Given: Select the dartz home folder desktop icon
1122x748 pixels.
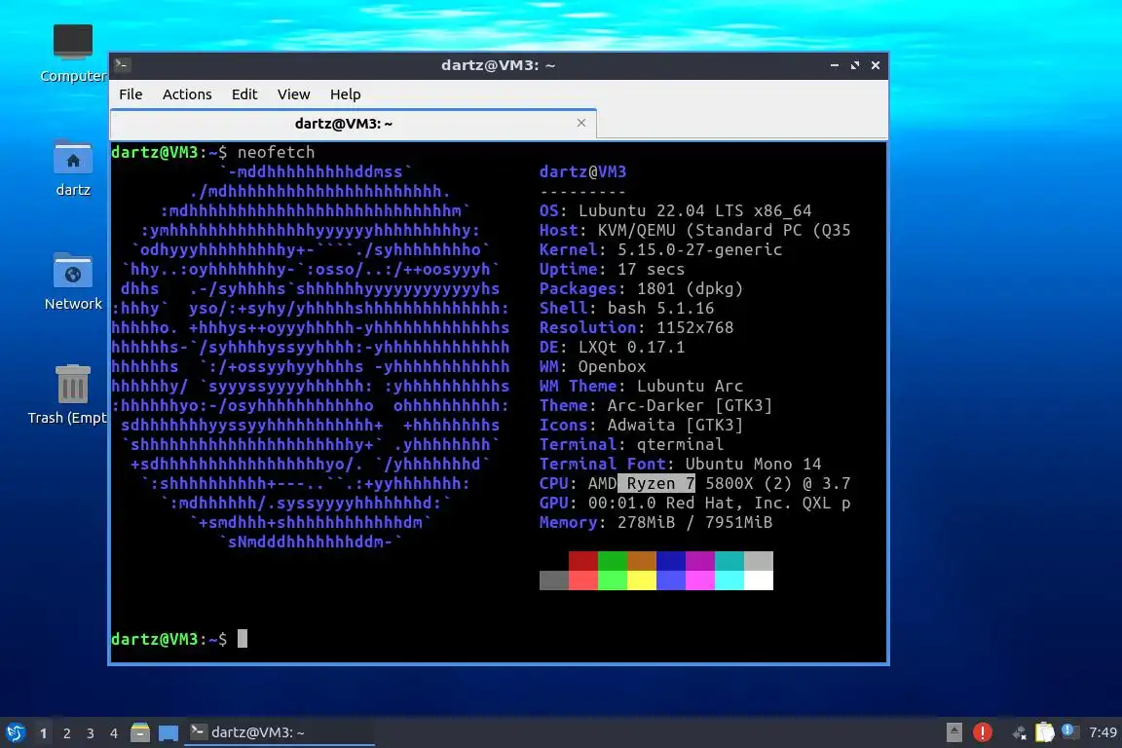Looking at the screenshot, I should click(73, 168).
